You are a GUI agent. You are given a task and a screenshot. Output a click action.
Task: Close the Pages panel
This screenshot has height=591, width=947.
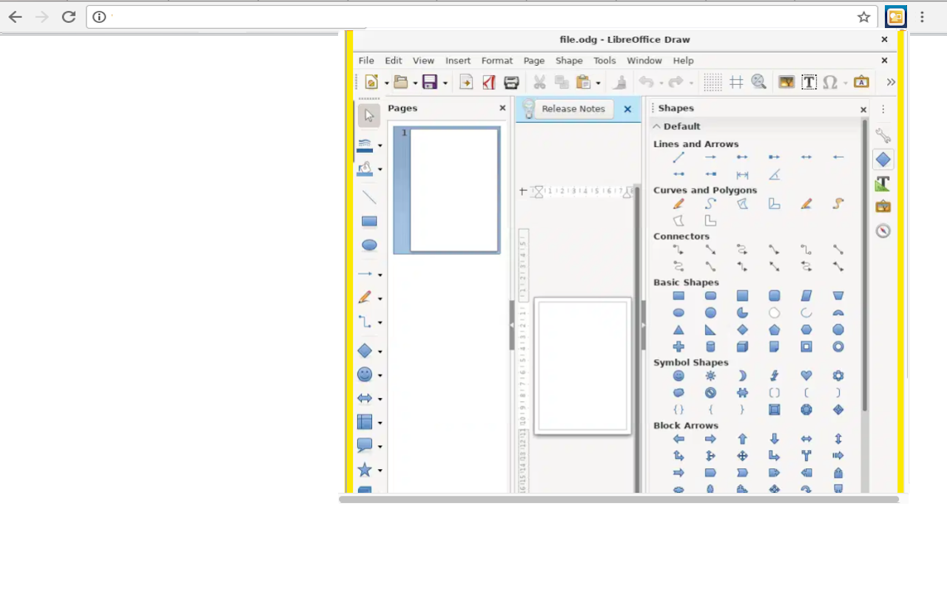coord(502,108)
